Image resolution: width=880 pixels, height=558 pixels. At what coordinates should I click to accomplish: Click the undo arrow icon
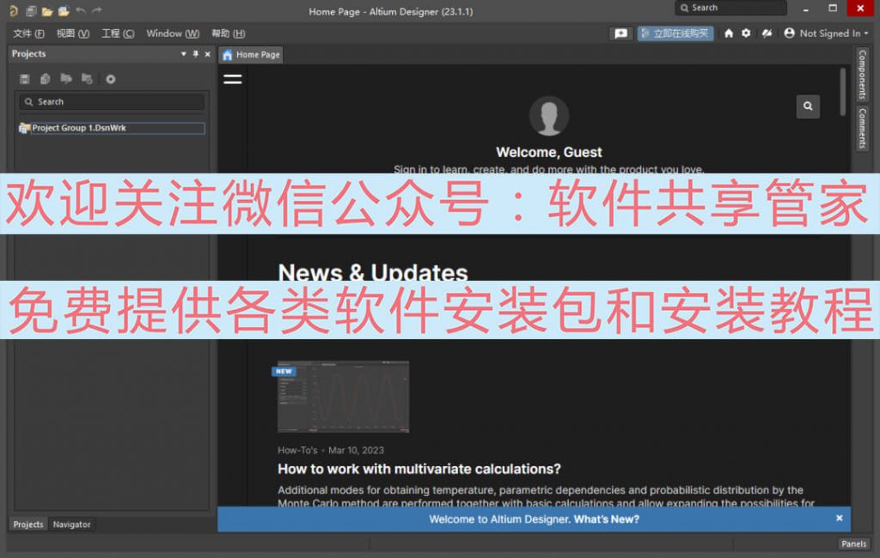[80, 10]
